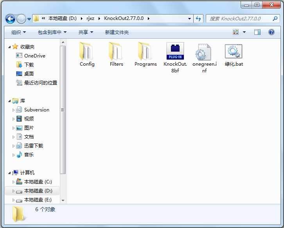Click the Back navigation arrow
Image resolution: width=284 pixels, height=228 pixels.
tap(11, 18)
